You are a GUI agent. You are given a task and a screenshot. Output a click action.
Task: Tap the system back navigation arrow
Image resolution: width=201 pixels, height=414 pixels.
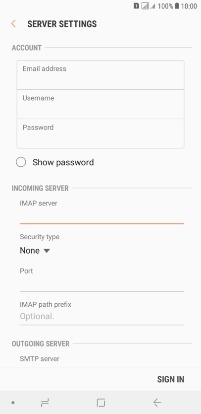157,403
